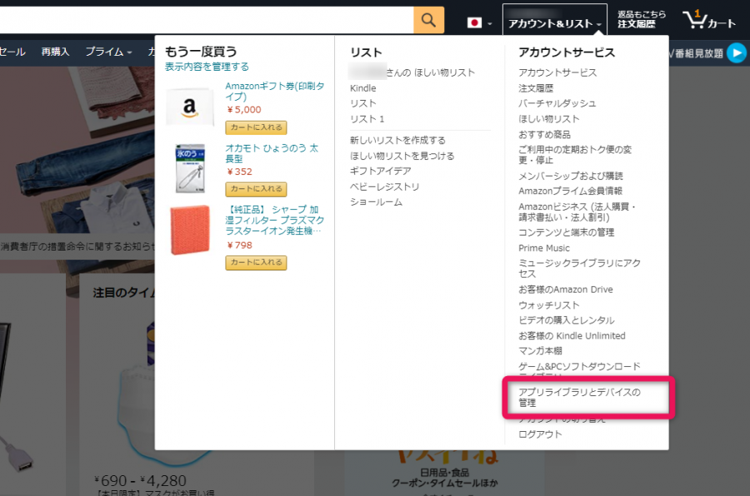
Task: Open Amazonギフト券(印刷タイプ) product link
Action: (274, 92)
